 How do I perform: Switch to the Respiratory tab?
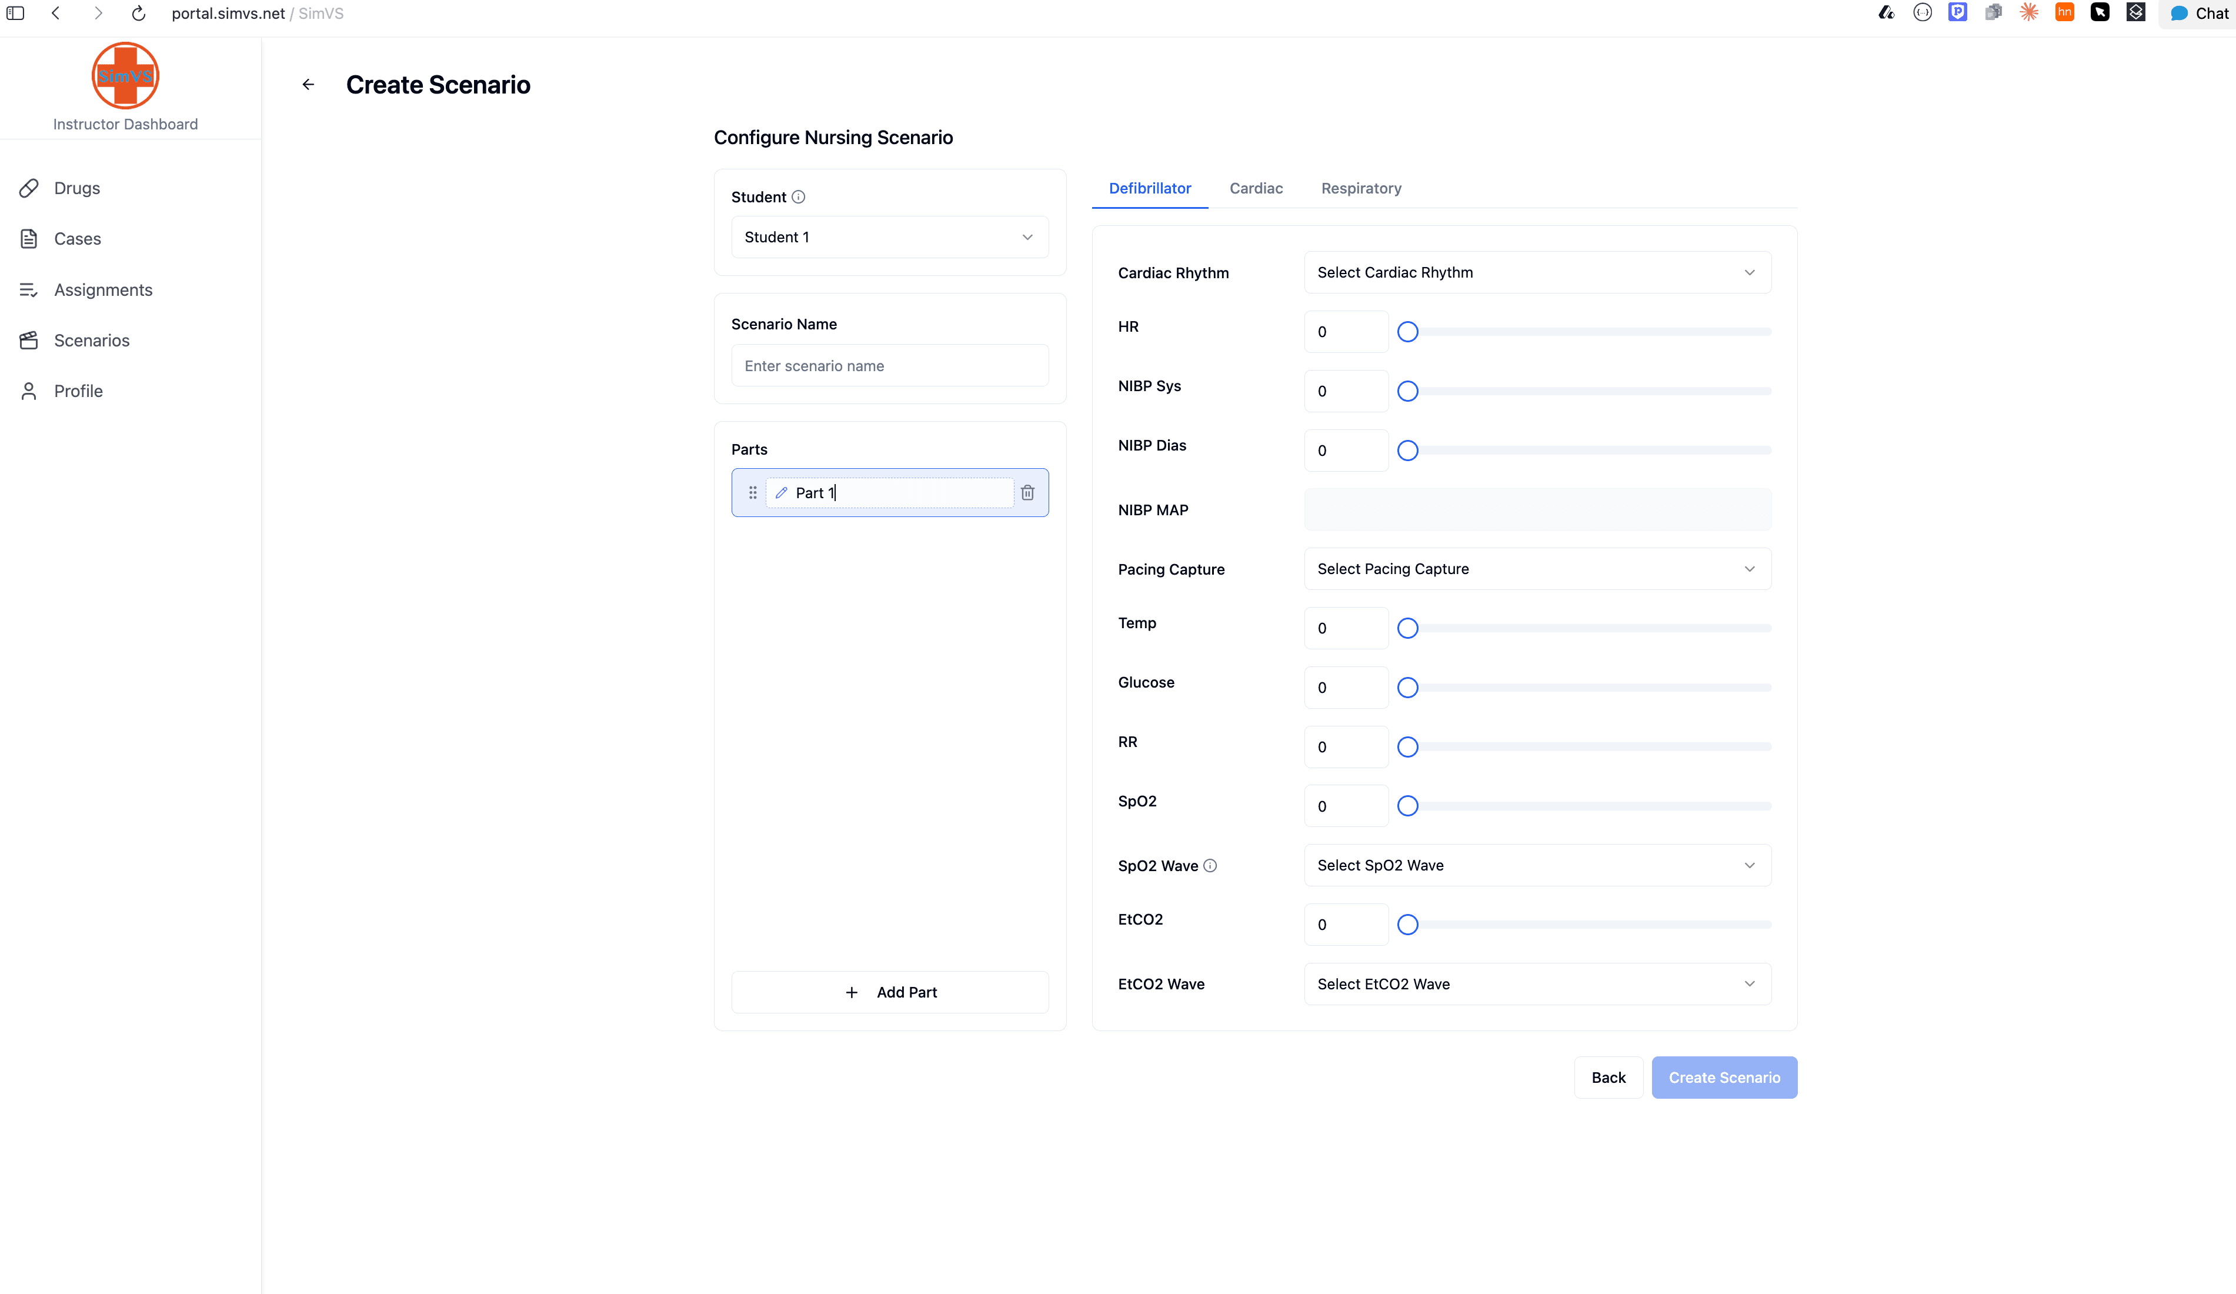tap(1361, 188)
